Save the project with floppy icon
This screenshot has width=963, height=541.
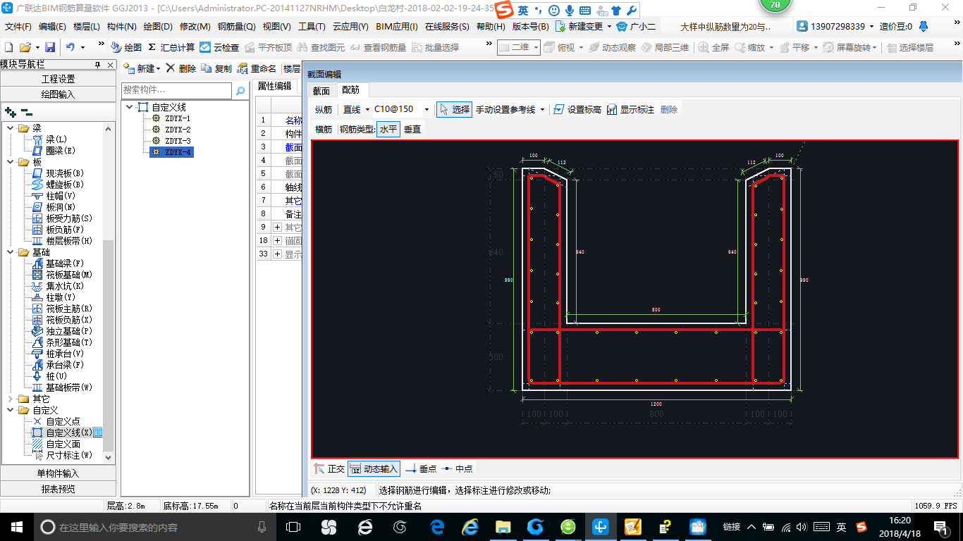50,47
